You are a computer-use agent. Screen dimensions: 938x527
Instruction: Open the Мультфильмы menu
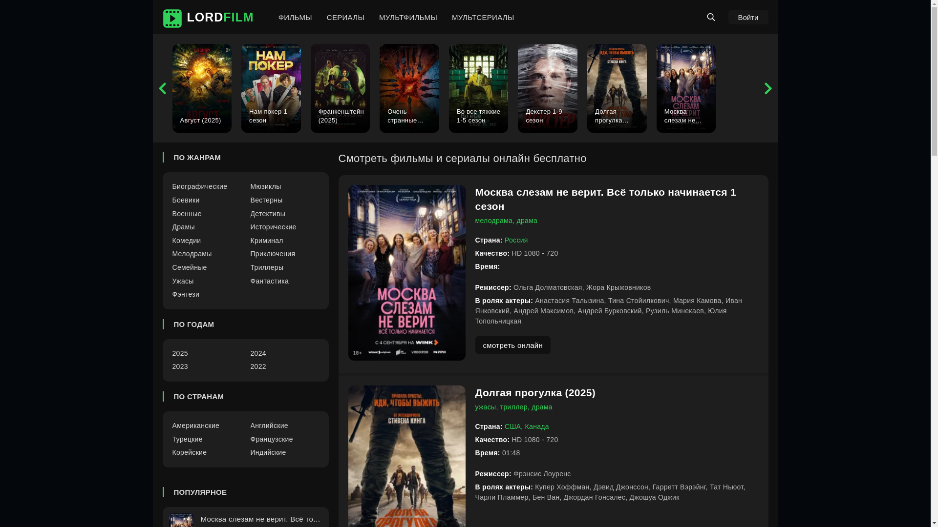[x=408, y=18]
